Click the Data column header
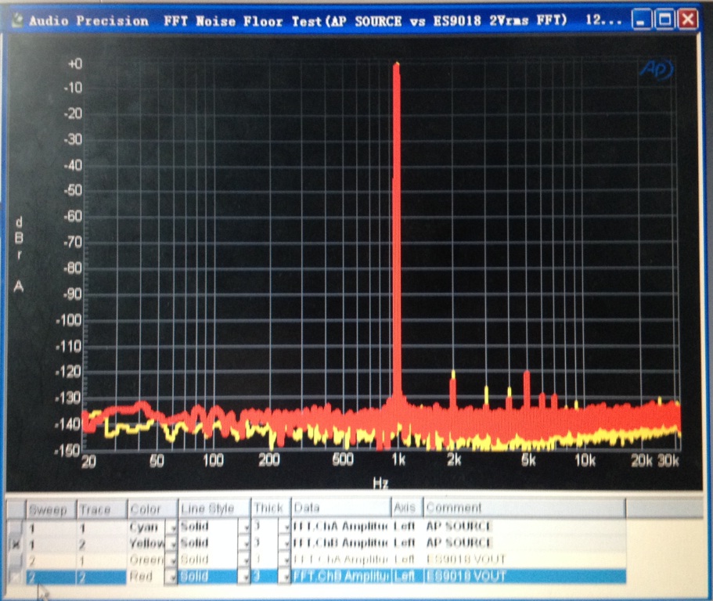Viewport: 713px width, 601px height. (x=341, y=508)
